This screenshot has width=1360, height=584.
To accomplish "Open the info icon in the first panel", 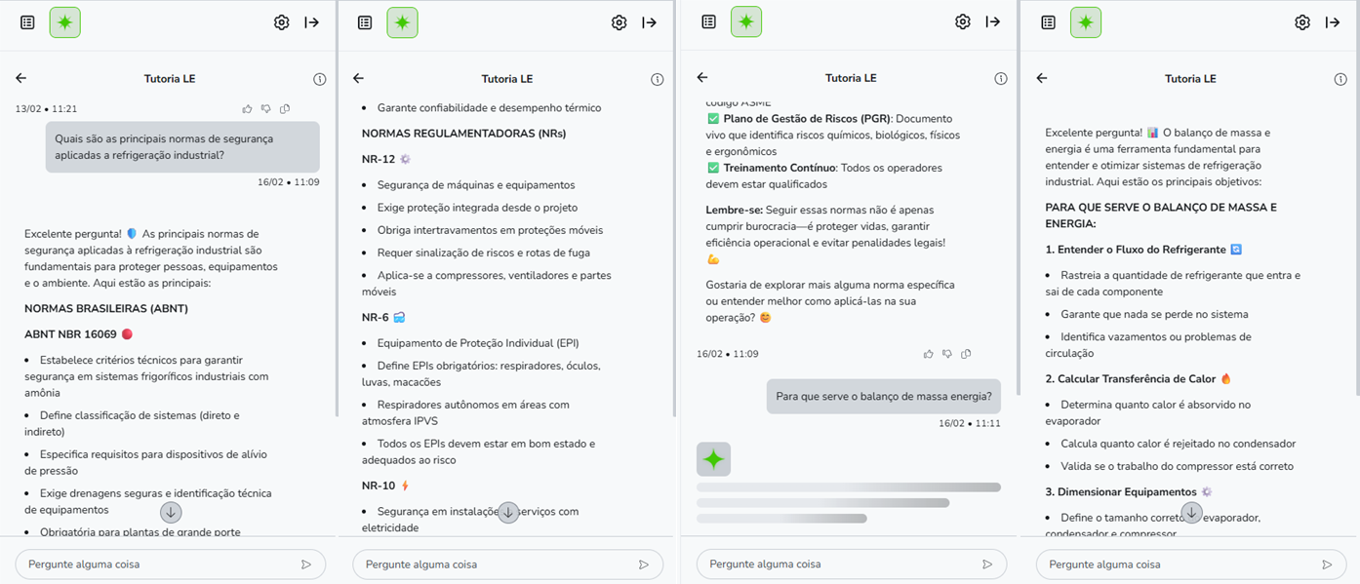I will click(x=319, y=79).
